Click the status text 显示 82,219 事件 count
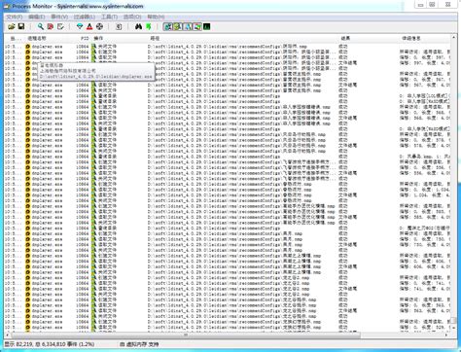The image size is (461, 352). click(50, 344)
